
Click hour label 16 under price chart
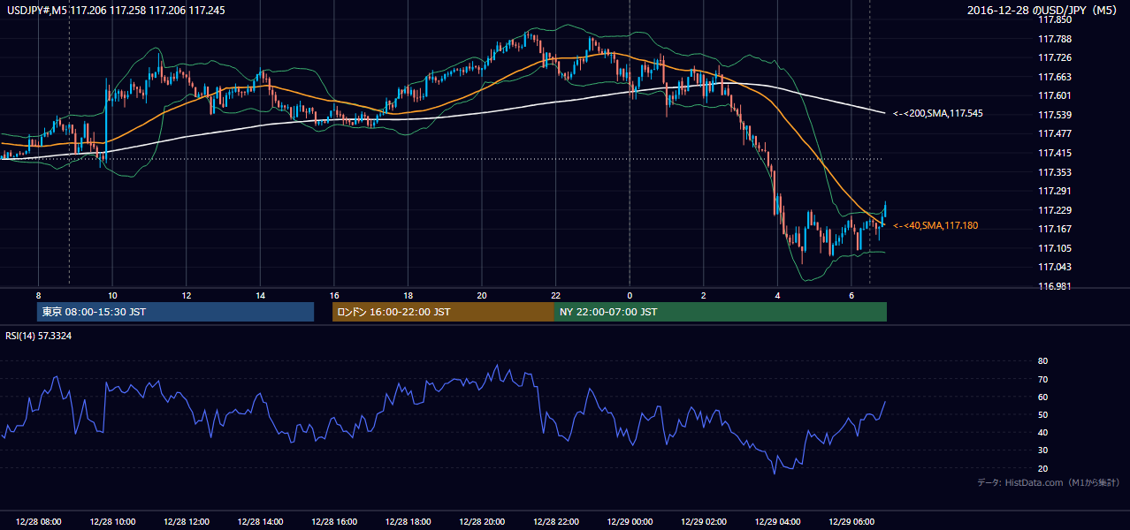334,295
